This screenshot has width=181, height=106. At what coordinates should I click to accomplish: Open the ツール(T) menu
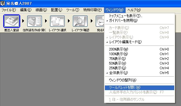tap(73, 10)
